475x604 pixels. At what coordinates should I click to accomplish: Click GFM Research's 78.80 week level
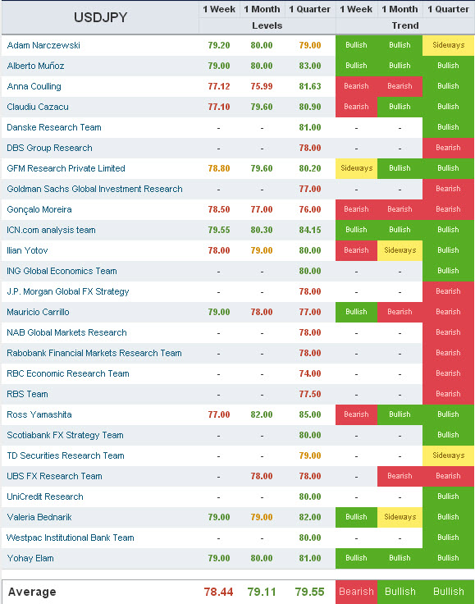click(219, 168)
